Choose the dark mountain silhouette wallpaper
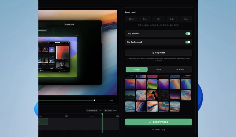The height and width of the screenshot is (137, 236). coord(130,95)
